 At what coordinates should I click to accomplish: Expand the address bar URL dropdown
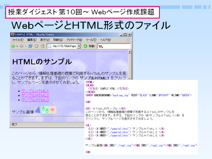[x=79, y=46]
